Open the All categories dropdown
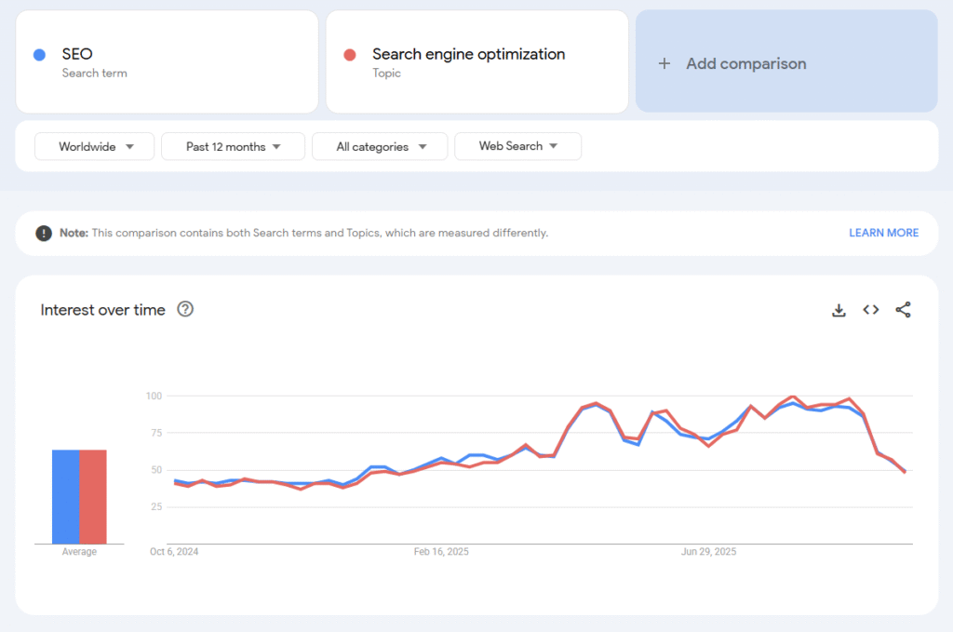Image resolution: width=953 pixels, height=632 pixels. 380,146
